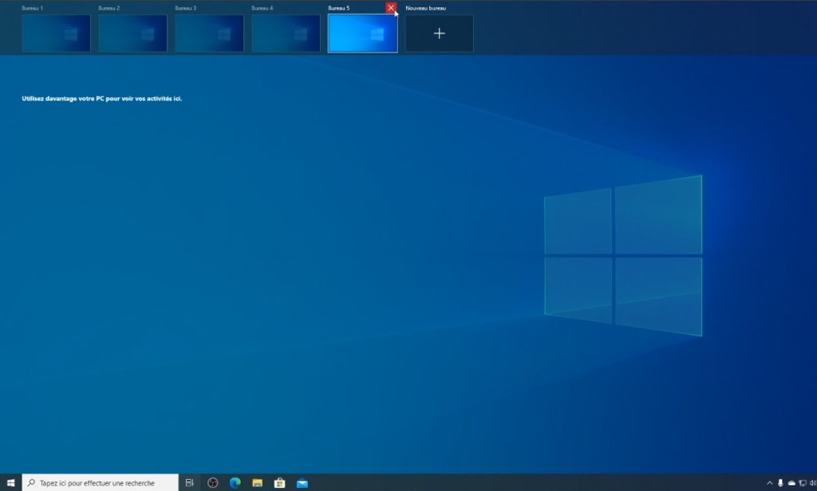Open Microsoft Store from the taskbar
Image resolution: width=817 pixels, height=491 pixels.
pos(280,482)
